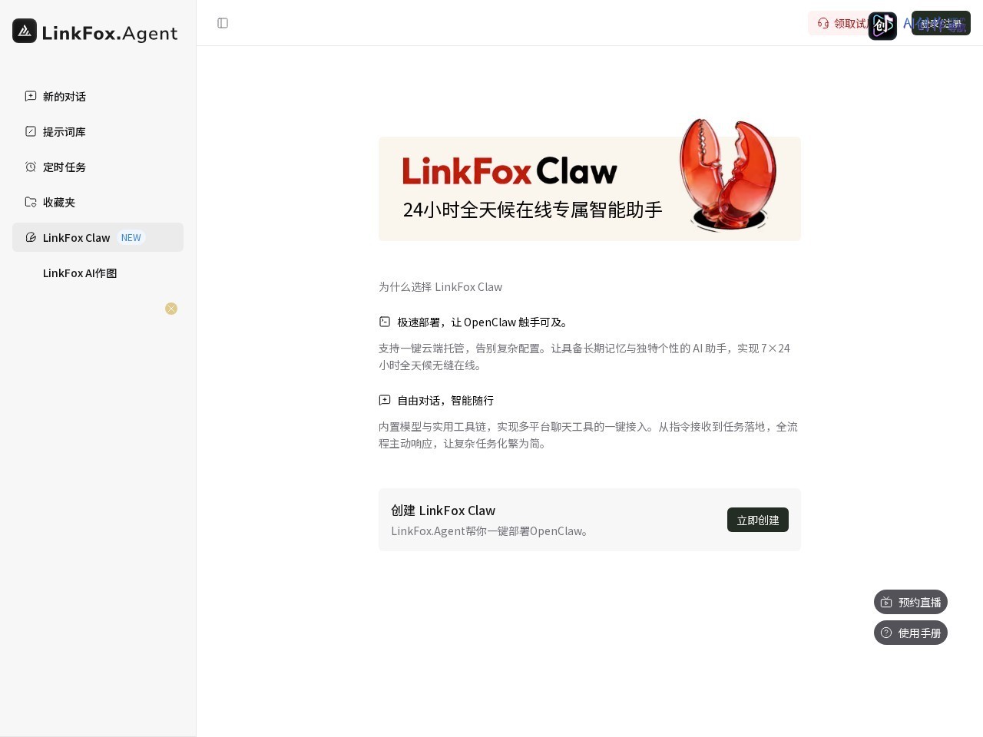The height and width of the screenshot is (737, 983).
Task: Open LinkFox AI作图 from the sidebar
Action: [98, 273]
